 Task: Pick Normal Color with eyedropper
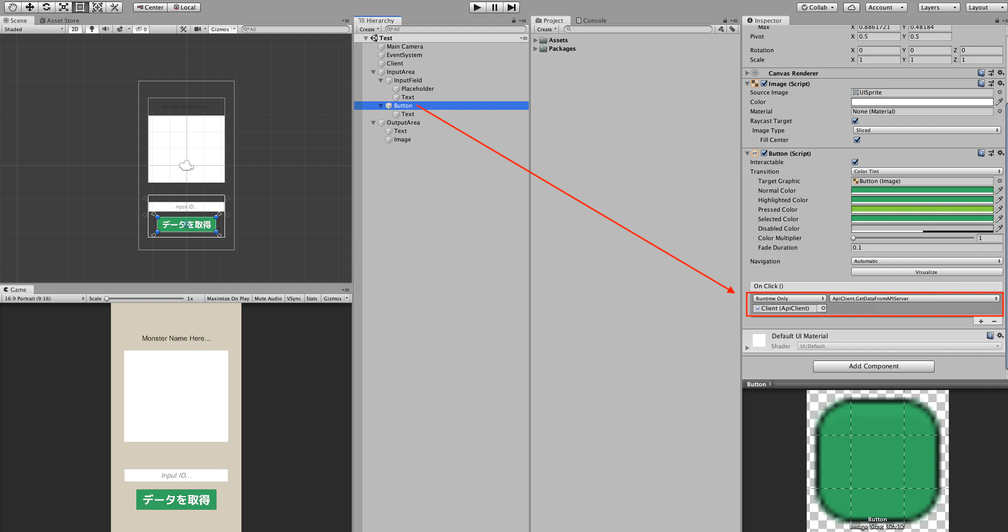pyautogui.click(x=999, y=191)
